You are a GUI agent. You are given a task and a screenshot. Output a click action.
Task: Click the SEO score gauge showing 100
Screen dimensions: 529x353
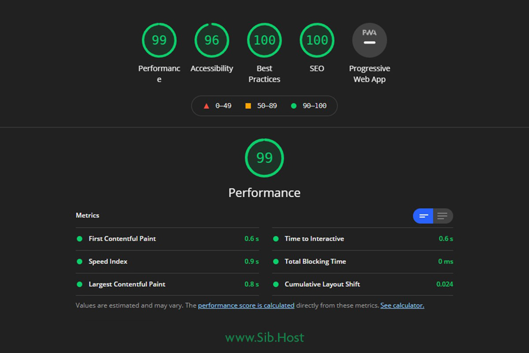tap(317, 40)
